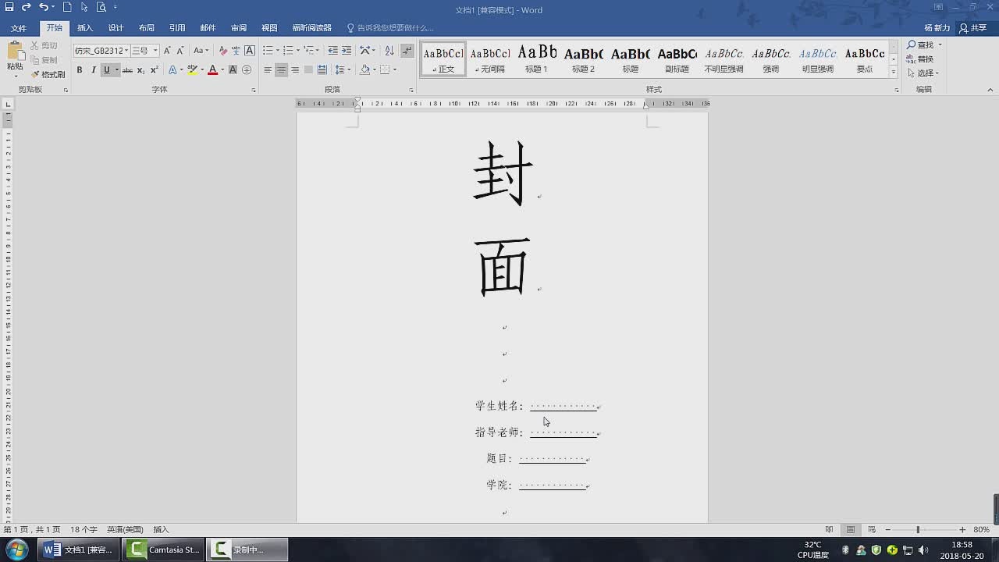Open the line spacing dropdown
The width and height of the screenshot is (999, 562).
pos(342,70)
